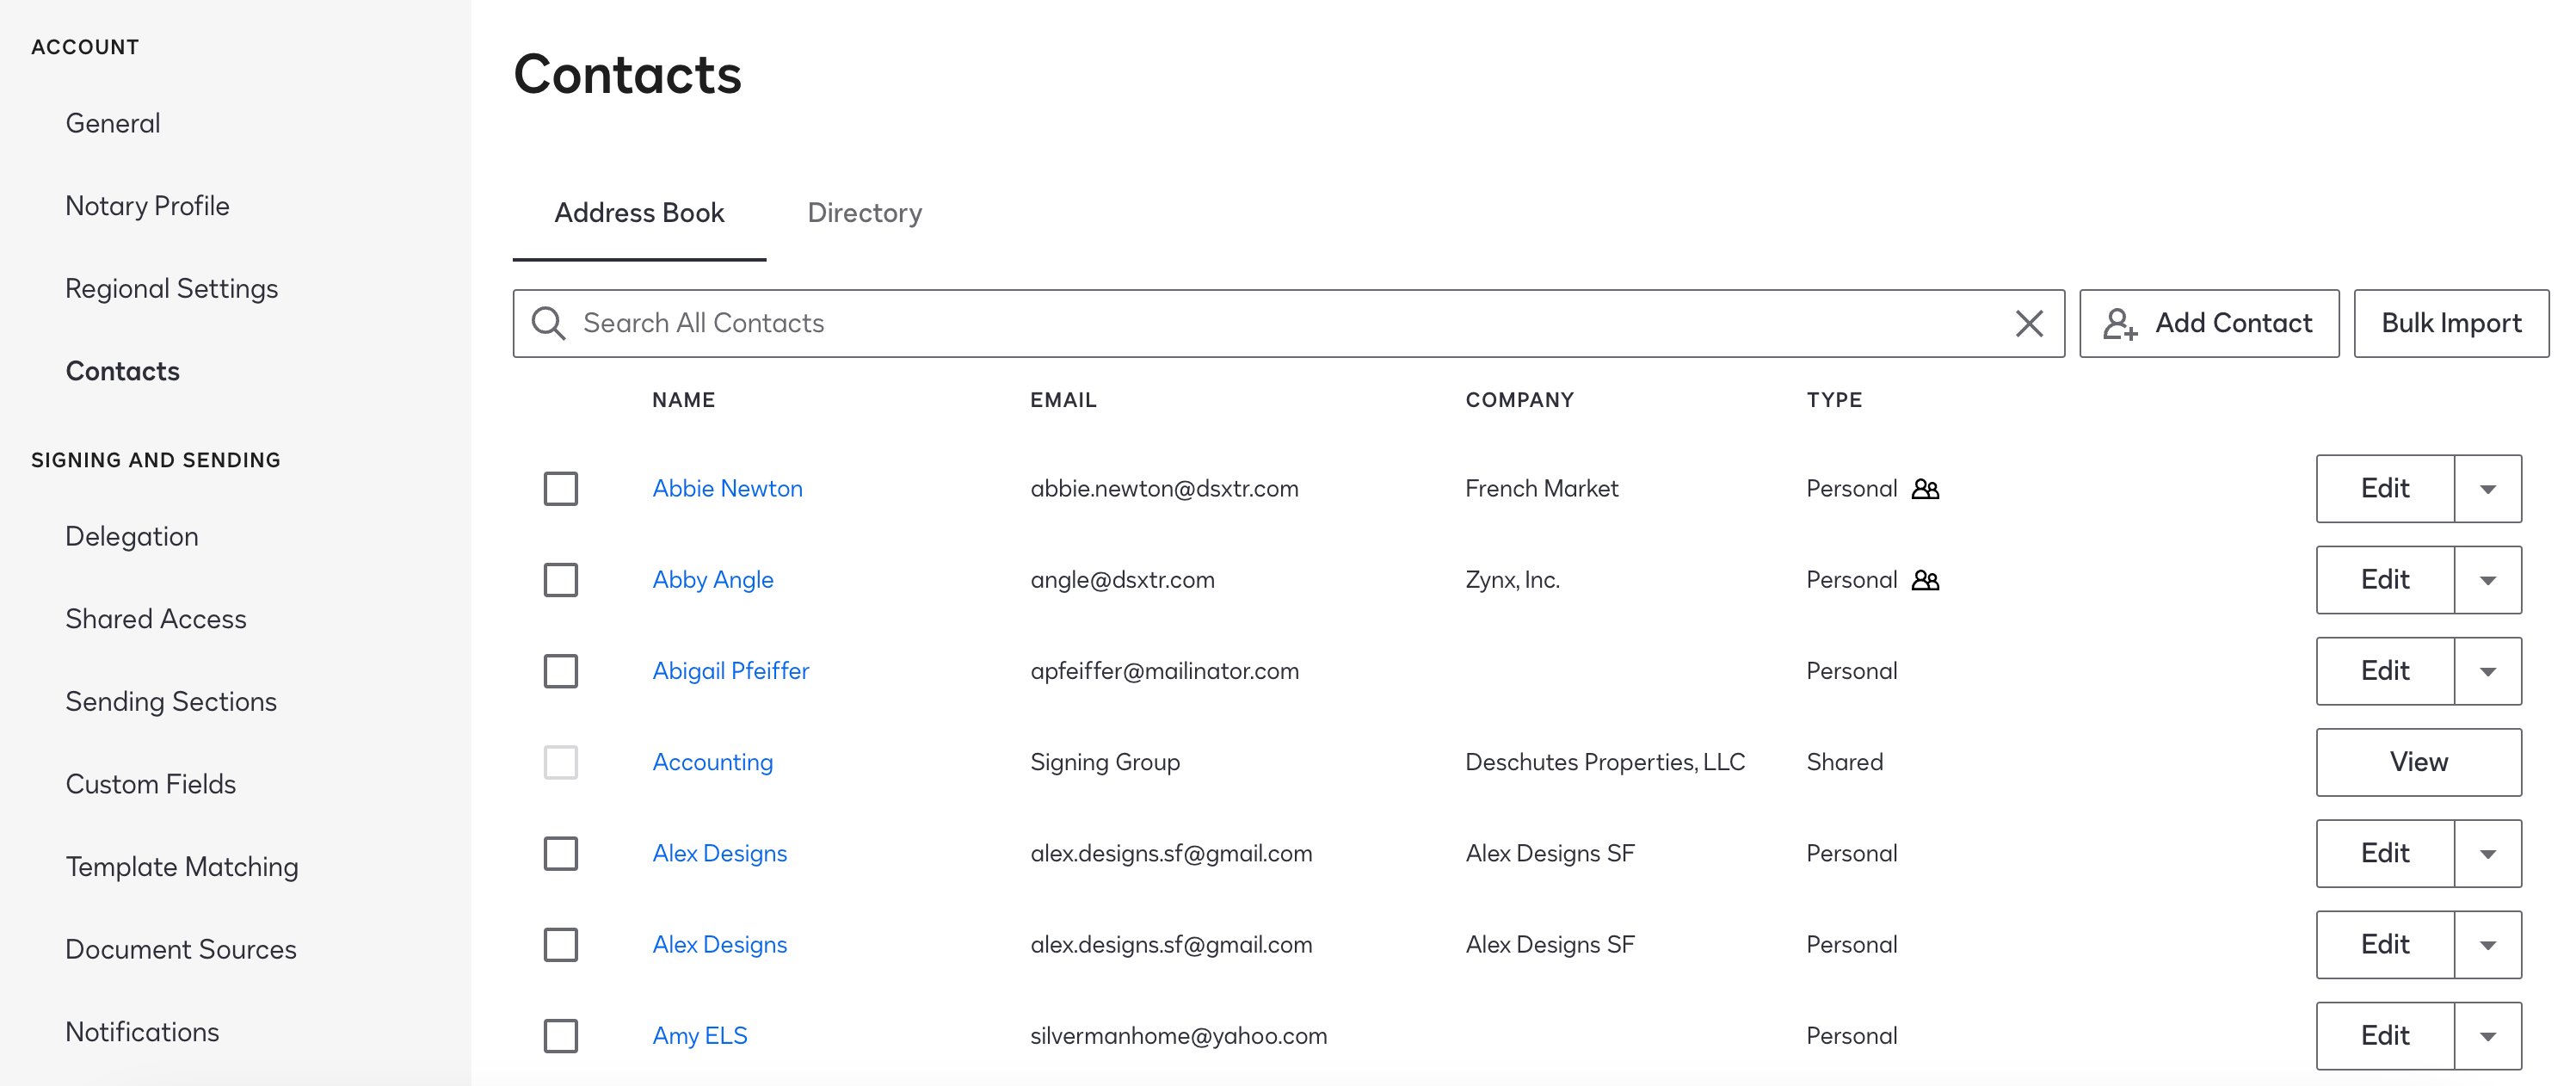Expand Edit dropdown on Amy ELS row
Viewport: 2576px width, 1086px height.
click(x=2488, y=1036)
